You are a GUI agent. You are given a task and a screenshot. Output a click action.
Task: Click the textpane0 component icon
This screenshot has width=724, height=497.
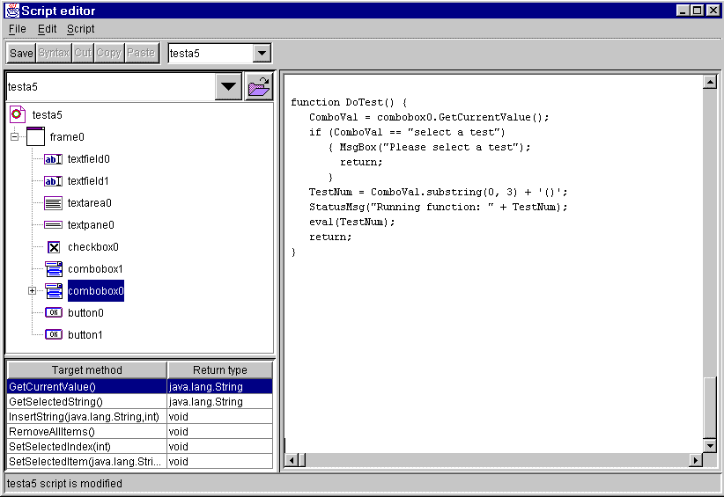pyautogui.click(x=53, y=225)
